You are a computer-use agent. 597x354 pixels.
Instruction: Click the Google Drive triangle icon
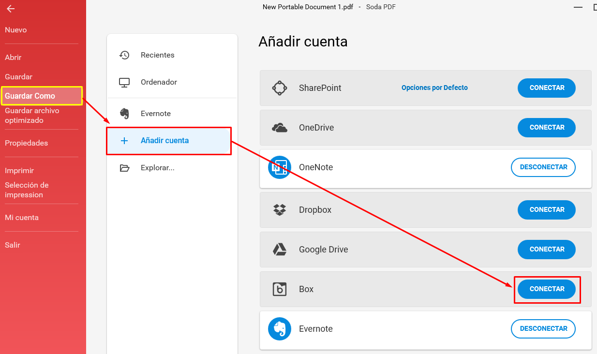pos(280,250)
